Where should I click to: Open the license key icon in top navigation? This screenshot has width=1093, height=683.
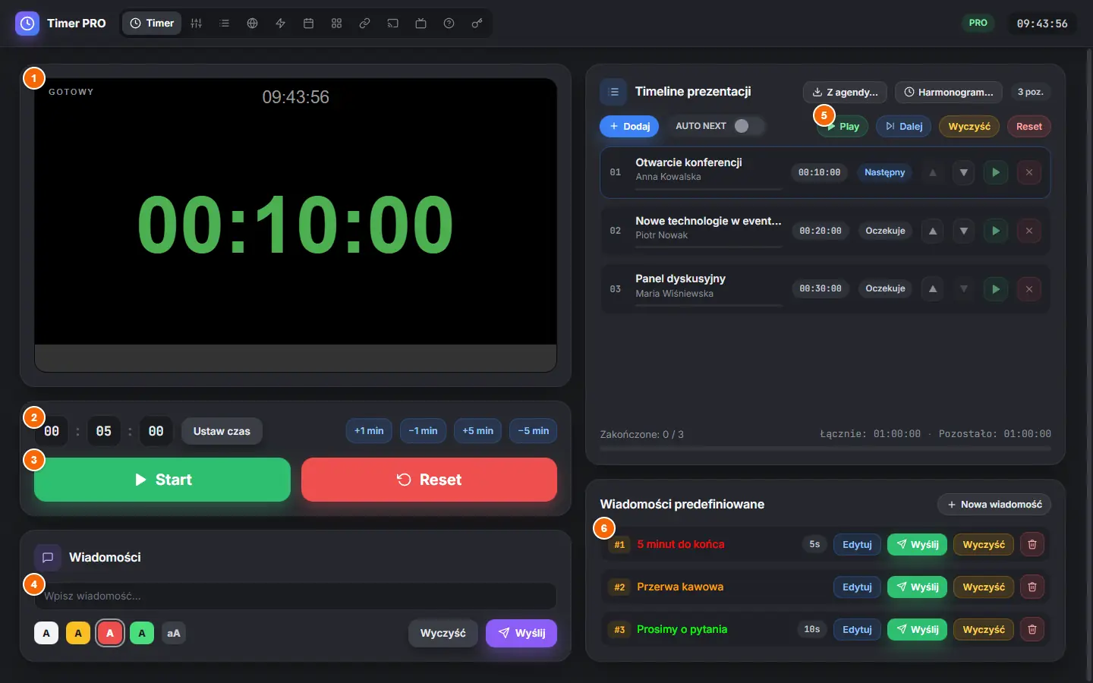point(477,24)
